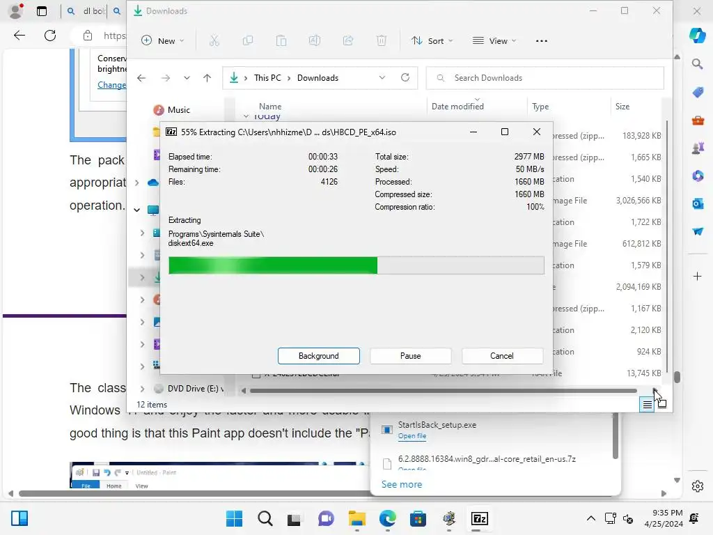Click This PC in address bar
713x535 pixels.
point(267,78)
